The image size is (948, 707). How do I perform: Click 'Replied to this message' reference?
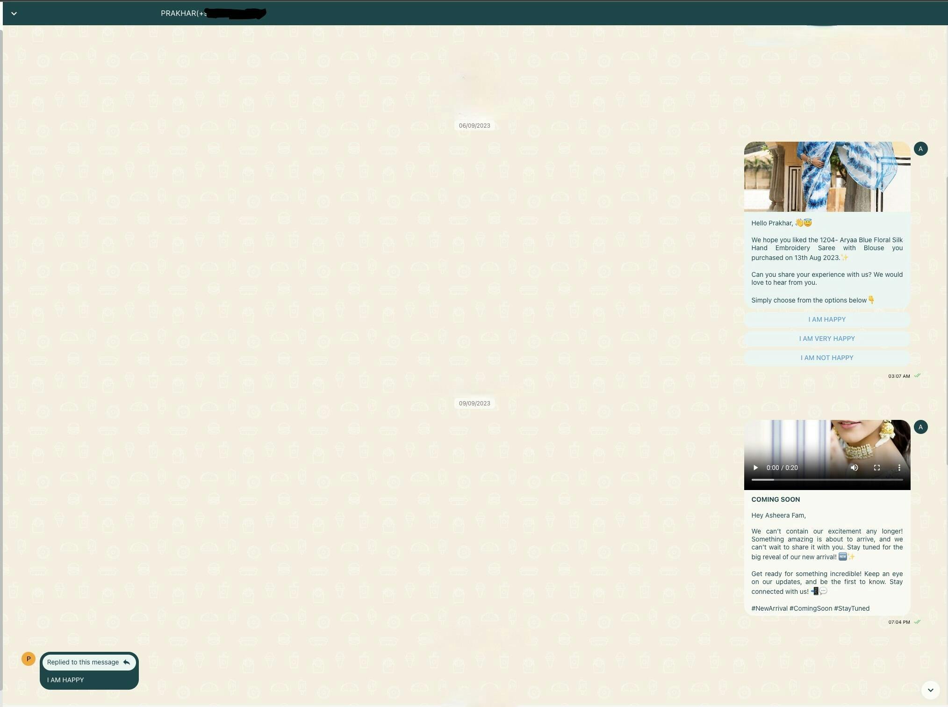[x=83, y=662]
